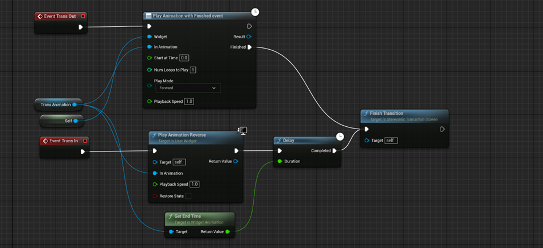Screen dimensions: 543x248
Task: Click the Num Loops to Play field
Action: coord(193,70)
